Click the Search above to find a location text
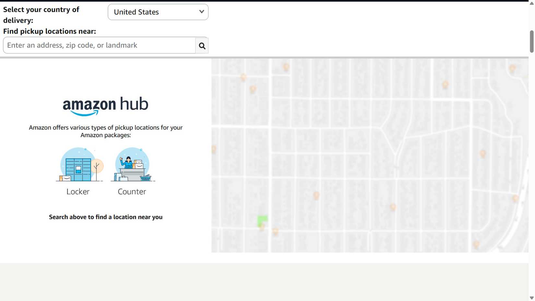Viewport: 535px width, 301px height. (105, 217)
